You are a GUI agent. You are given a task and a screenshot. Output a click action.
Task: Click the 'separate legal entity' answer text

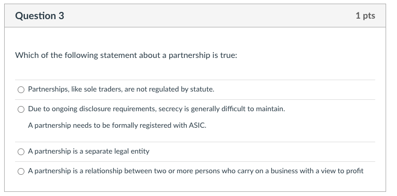(89, 152)
